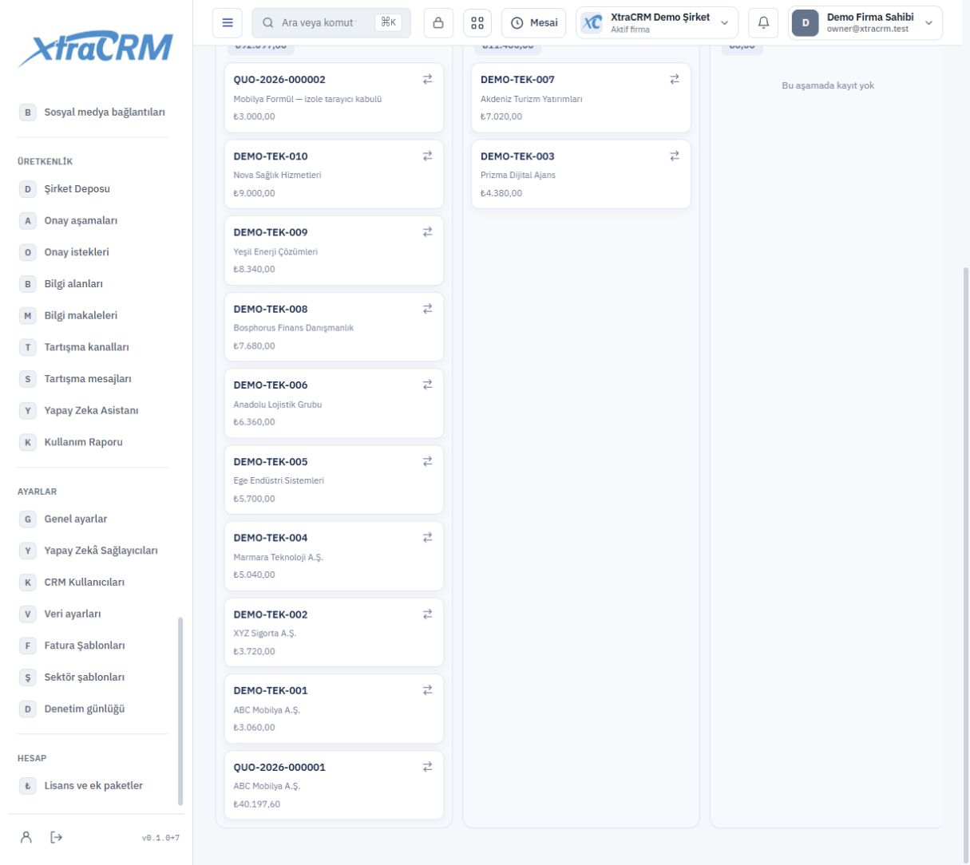Click transfer arrows icon on DEMO-TEK-001

tap(427, 689)
